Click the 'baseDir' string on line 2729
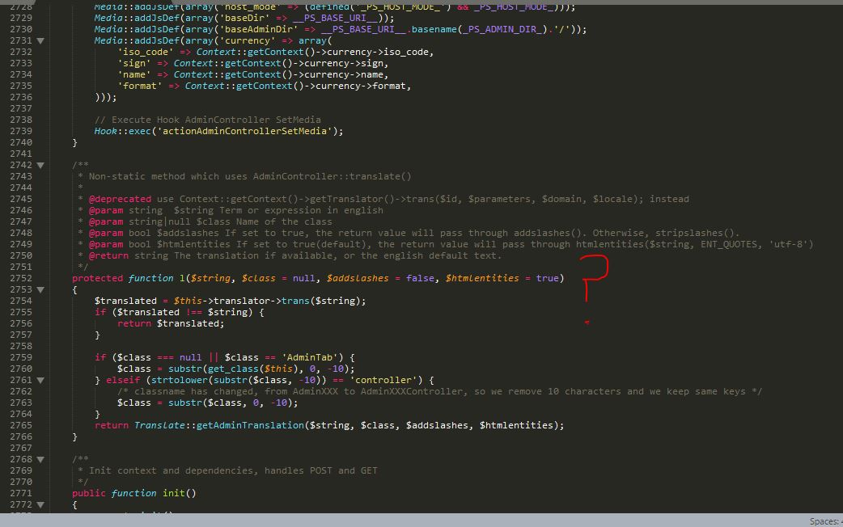The image size is (843, 527). (x=244, y=19)
